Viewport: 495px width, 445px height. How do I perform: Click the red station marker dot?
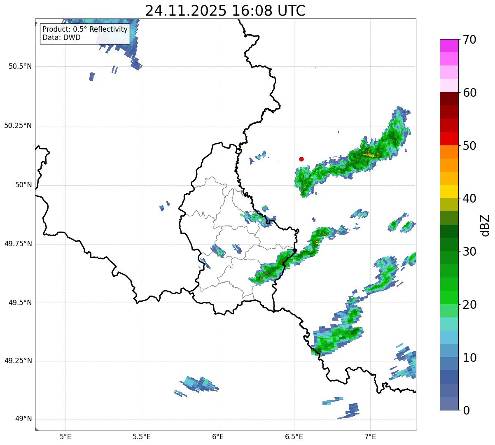tap(301, 159)
